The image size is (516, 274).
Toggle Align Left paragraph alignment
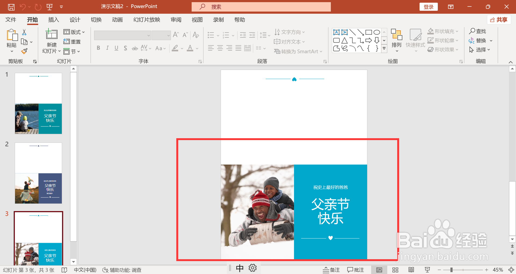[211, 48]
